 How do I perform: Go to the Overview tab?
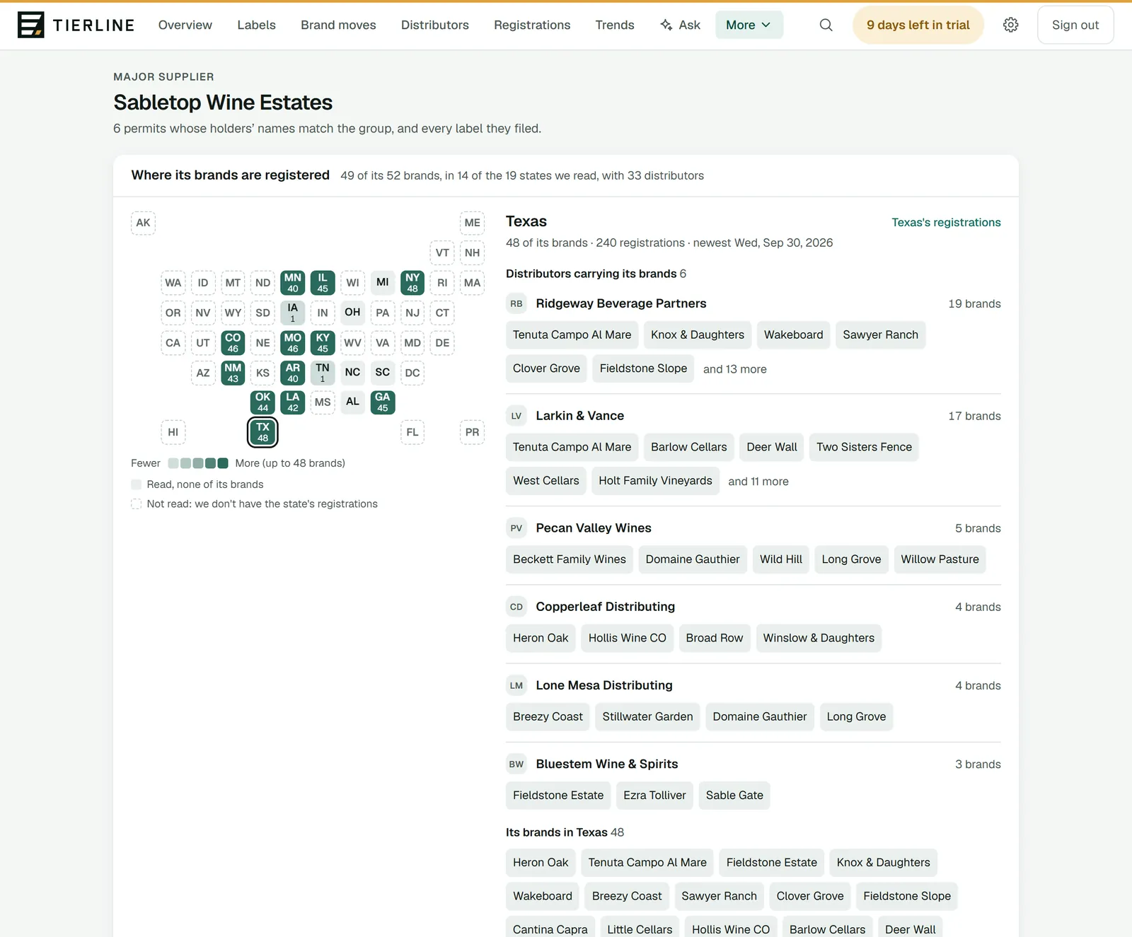(185, 25)
